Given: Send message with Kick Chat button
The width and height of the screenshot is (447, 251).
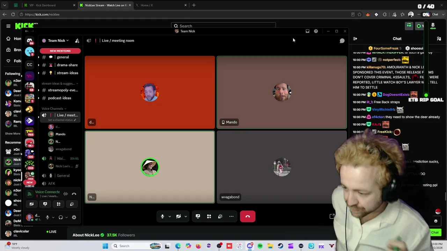Looking at the screenshot, I should 435,233.
